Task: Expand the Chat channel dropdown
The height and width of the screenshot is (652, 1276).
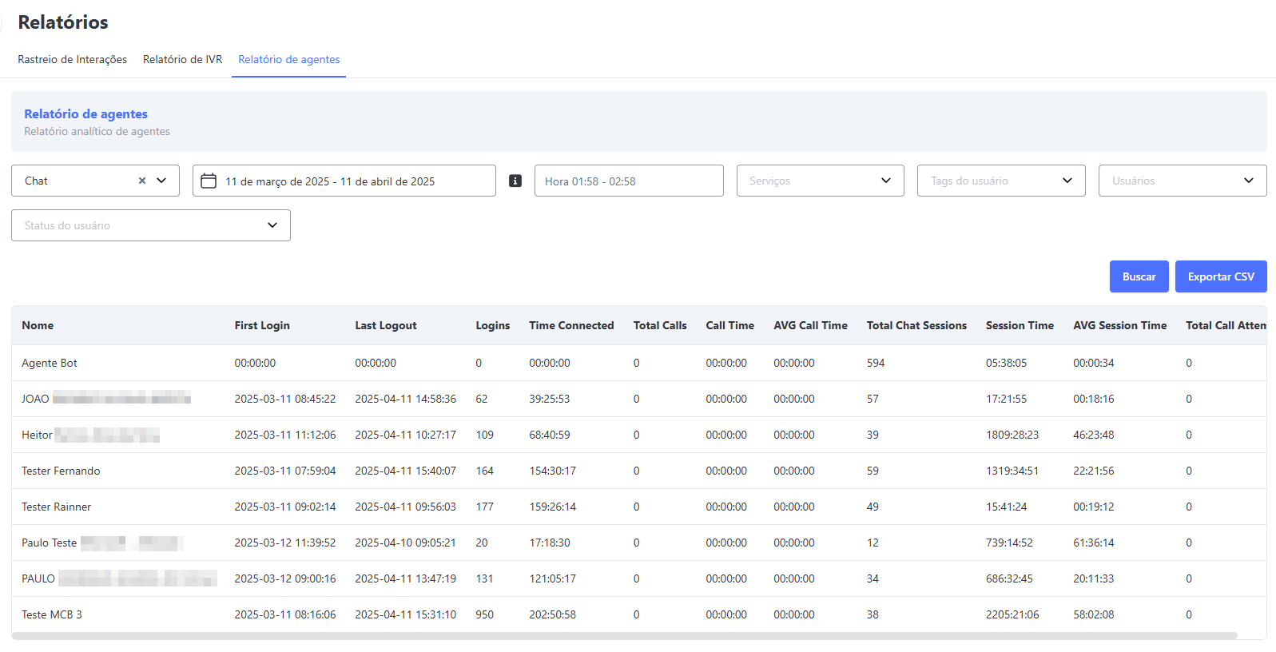Action: [x=161, y=181]
